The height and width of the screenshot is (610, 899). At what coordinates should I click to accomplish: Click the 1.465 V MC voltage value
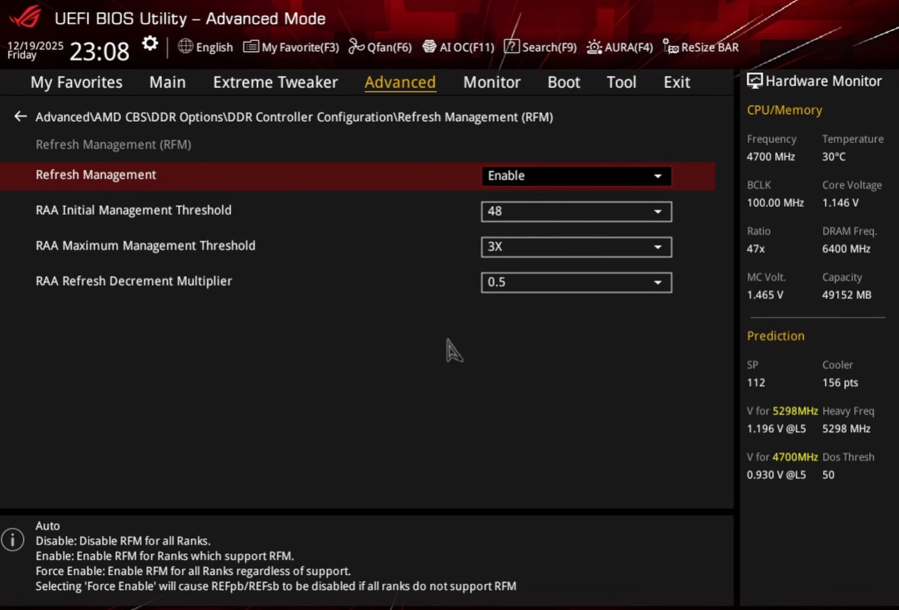coord(765,295)
